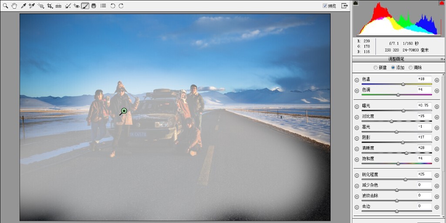Increase 曝光 with its plus button
The width and height of the screenshot is (446, 223).
click(437, 107)
